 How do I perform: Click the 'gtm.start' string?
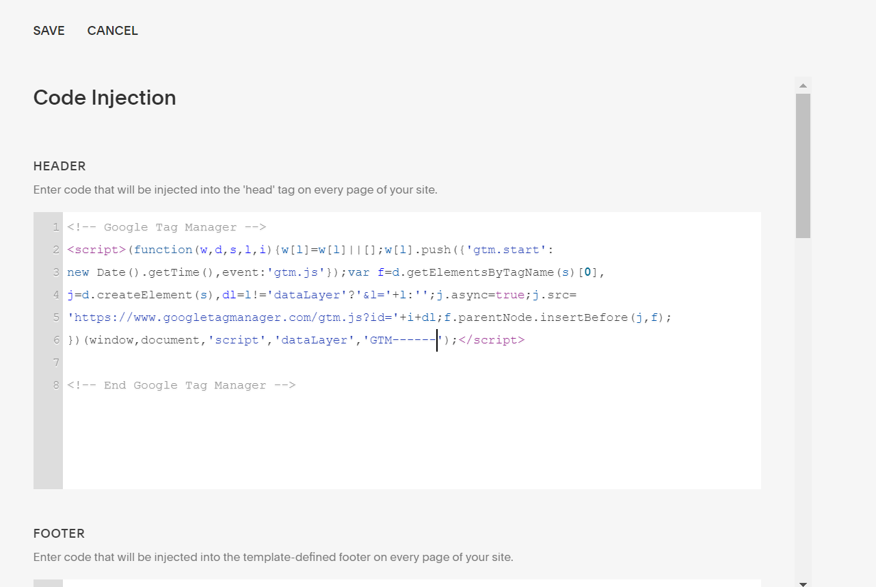(507, 250)
